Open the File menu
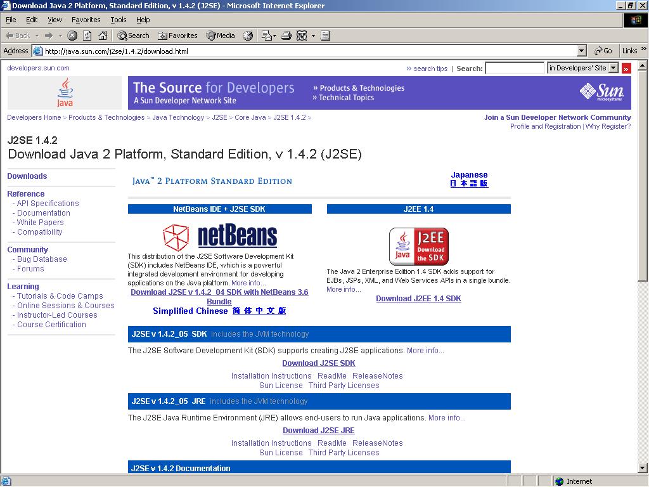The height and width of the screenshot is (487, 649). (11, 20)
